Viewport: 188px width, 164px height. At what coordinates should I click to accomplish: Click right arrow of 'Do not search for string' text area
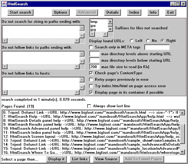[77, 40]
